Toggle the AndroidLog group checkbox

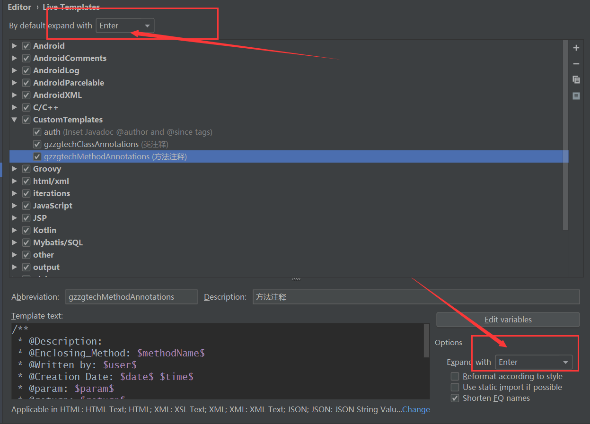point(26,70)
